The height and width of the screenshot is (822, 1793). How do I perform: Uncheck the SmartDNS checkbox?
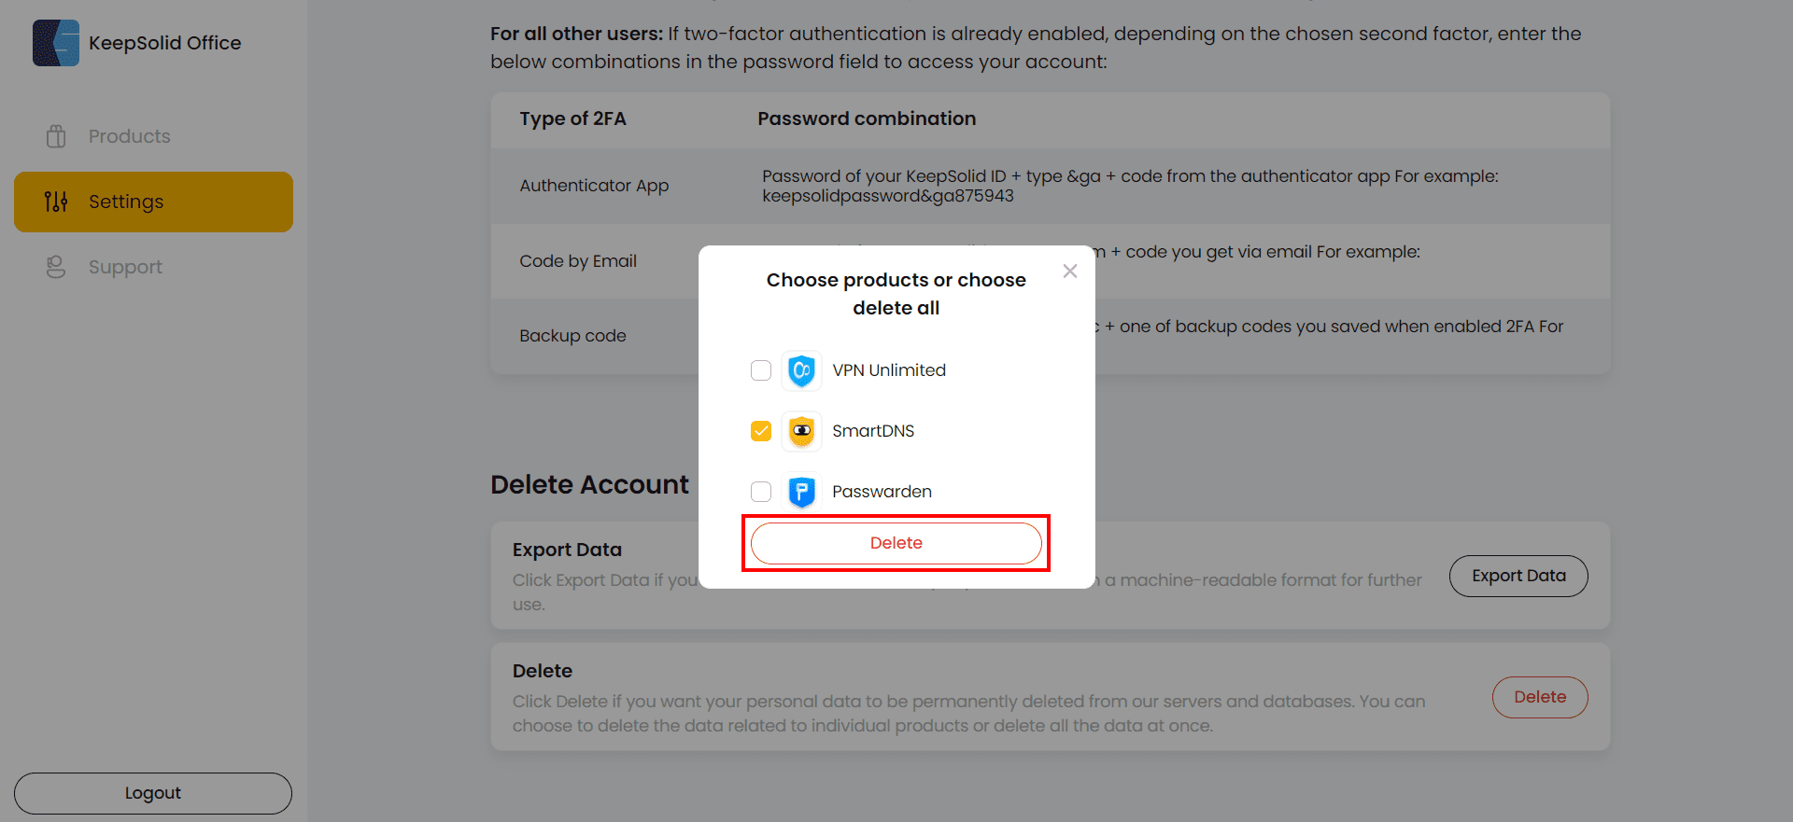[761, 431]
